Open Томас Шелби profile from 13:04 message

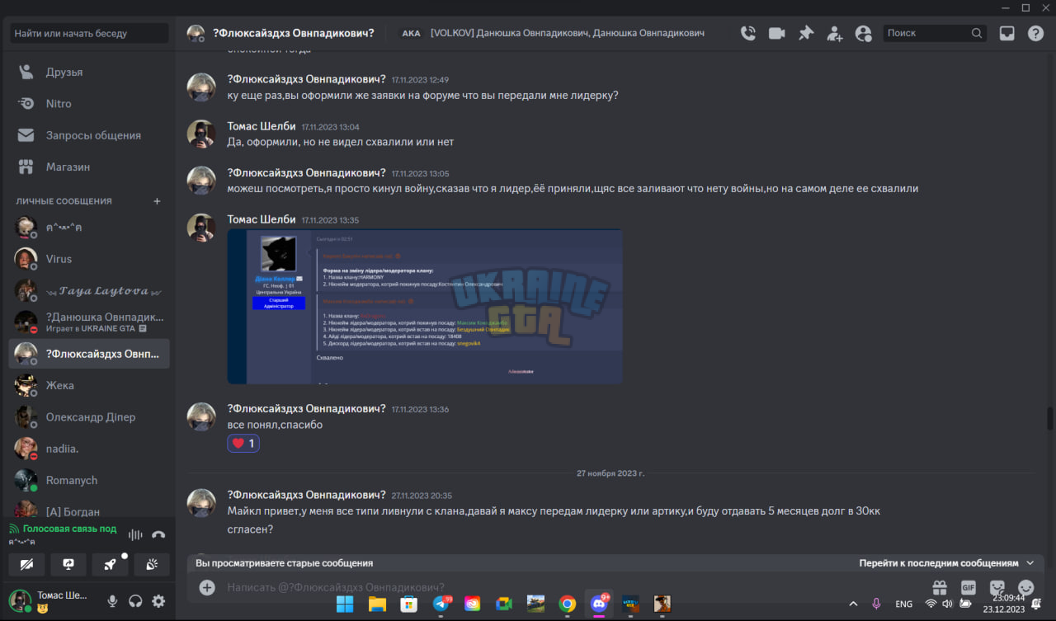[x=261, y=126]
